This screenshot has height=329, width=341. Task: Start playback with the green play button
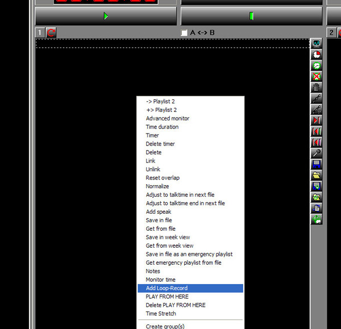coord(106,16)
